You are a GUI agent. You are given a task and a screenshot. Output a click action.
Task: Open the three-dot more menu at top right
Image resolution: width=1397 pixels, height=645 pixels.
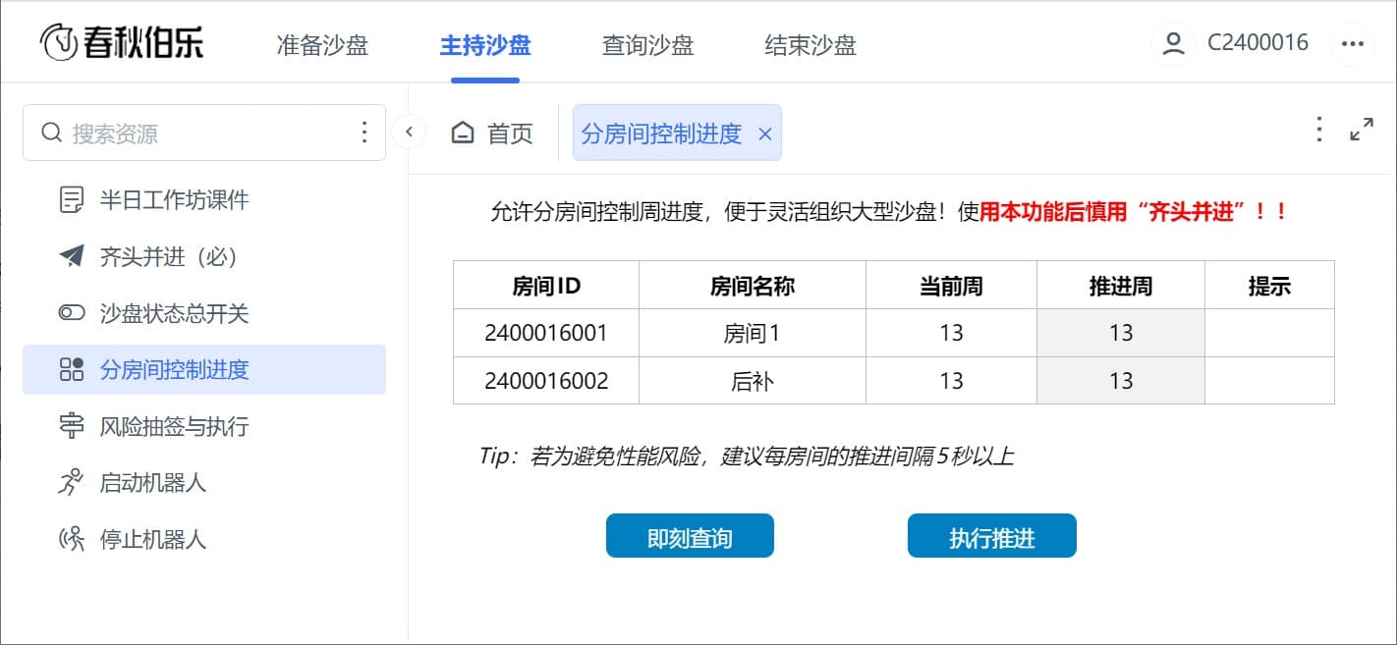[1353, 44]
